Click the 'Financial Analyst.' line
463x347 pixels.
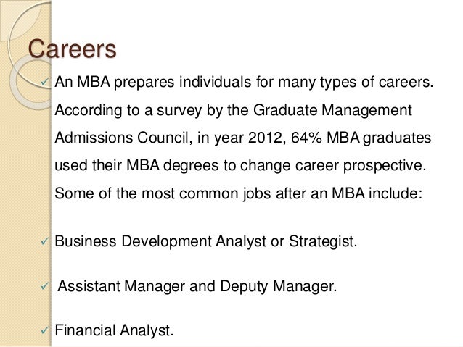pos(114,330)
